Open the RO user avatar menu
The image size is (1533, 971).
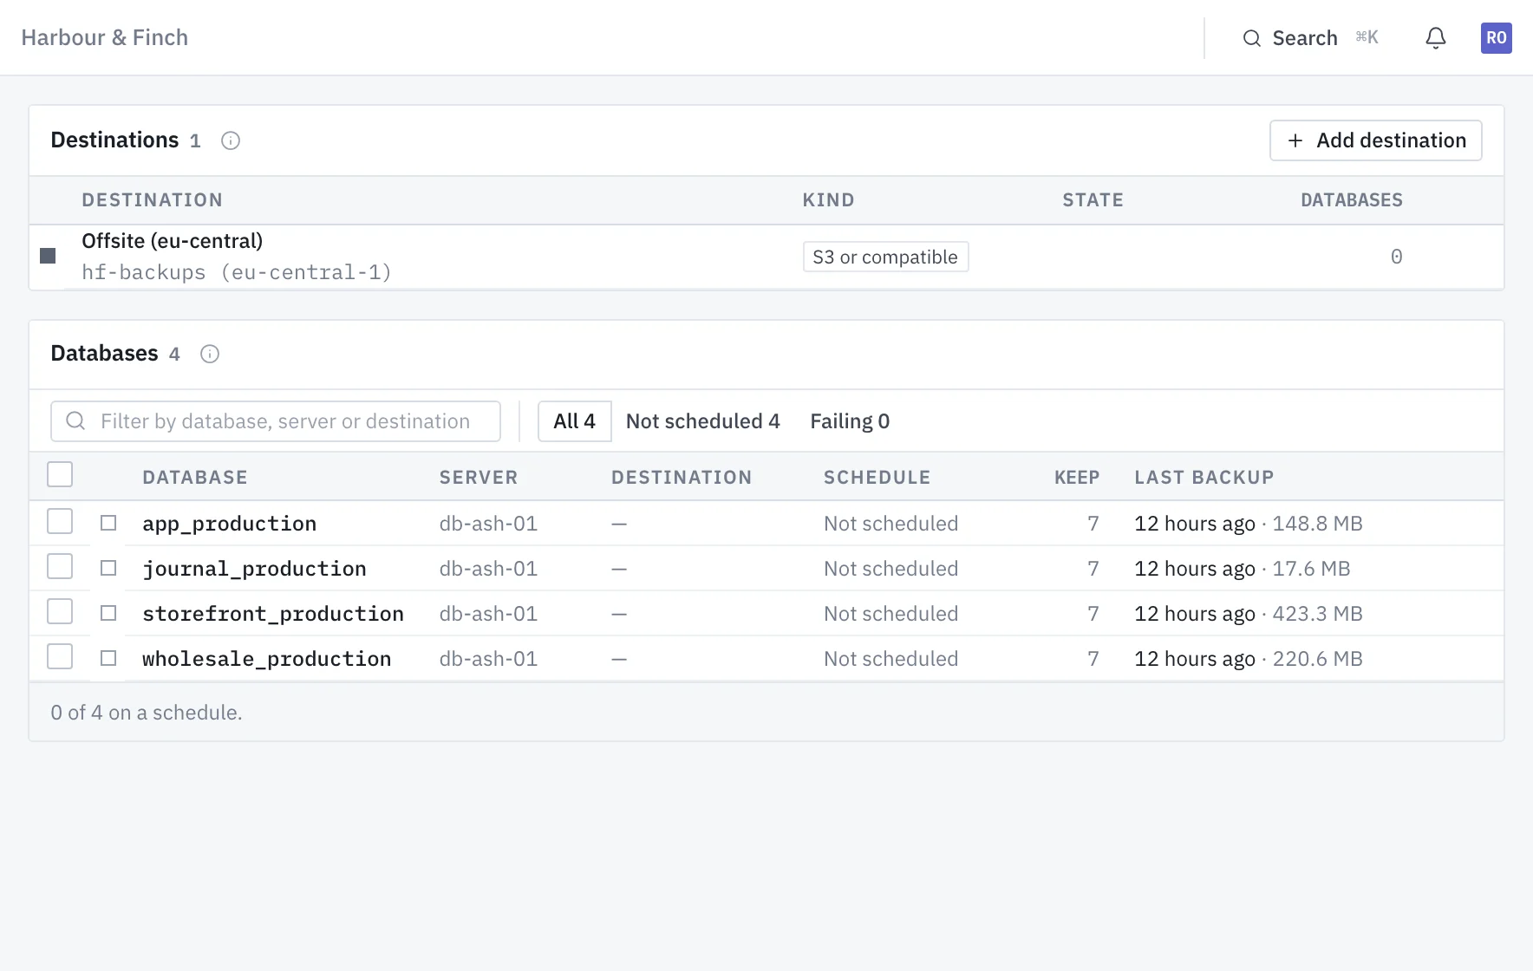click(x=1496, y=38)
